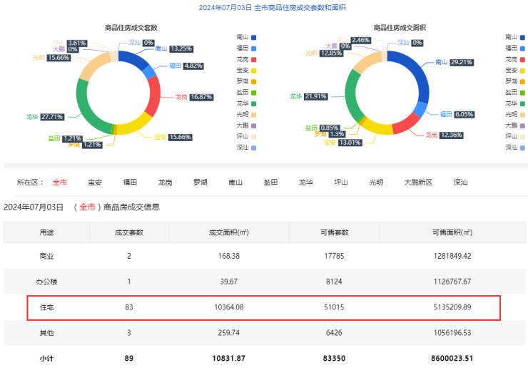Click the 成交面积 column header
Screen dimensions: 528x375
coord(227,232)
